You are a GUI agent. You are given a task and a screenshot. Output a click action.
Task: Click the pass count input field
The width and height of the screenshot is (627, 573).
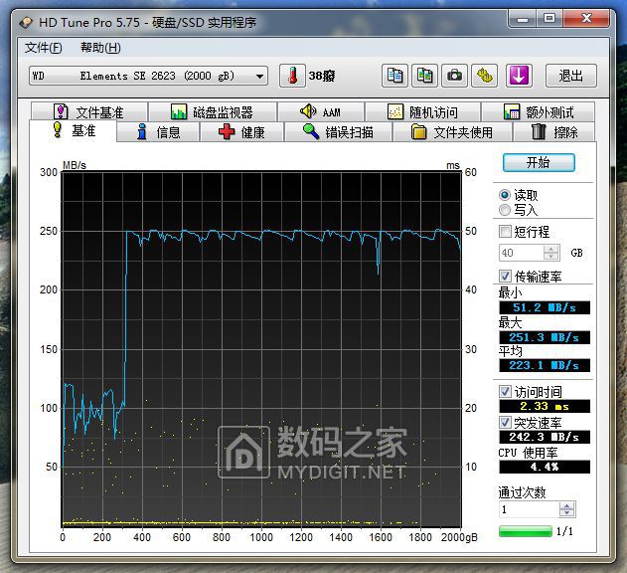point(529,509)
